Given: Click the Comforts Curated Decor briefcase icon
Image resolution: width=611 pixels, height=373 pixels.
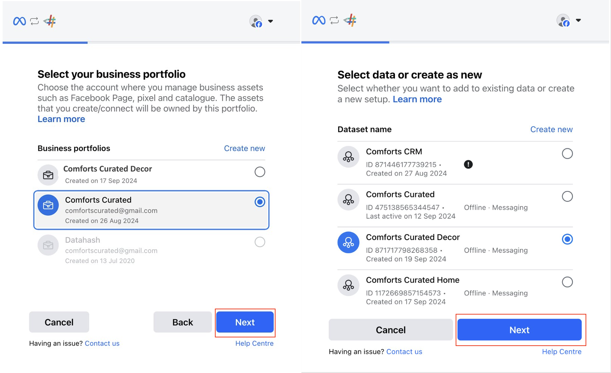Looking at the screenshot, I should tap(48, 175).
